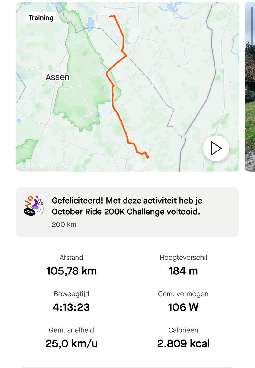Image resolution: width=255 pixels, height=368 pixels.
Task: Tap the October Ride 200K challenge badge icon
Action: point(33,205)
